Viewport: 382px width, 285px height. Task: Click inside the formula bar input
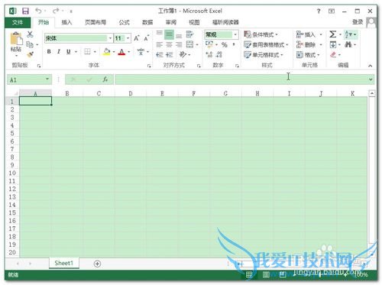coord(241,79)
